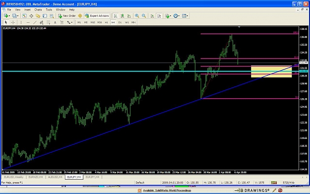Screen dimensions: 310x194
Task: Open the Strategy Tester icon
Action: point(52,16)
